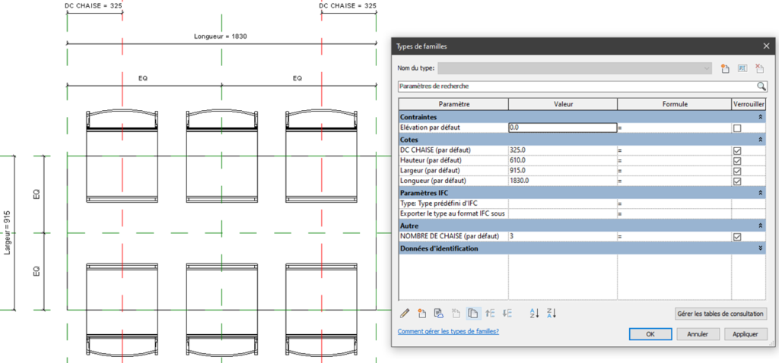Expand the Données d'identification section
This screenshot has width=779, height=363.
(x=761, y=248)
